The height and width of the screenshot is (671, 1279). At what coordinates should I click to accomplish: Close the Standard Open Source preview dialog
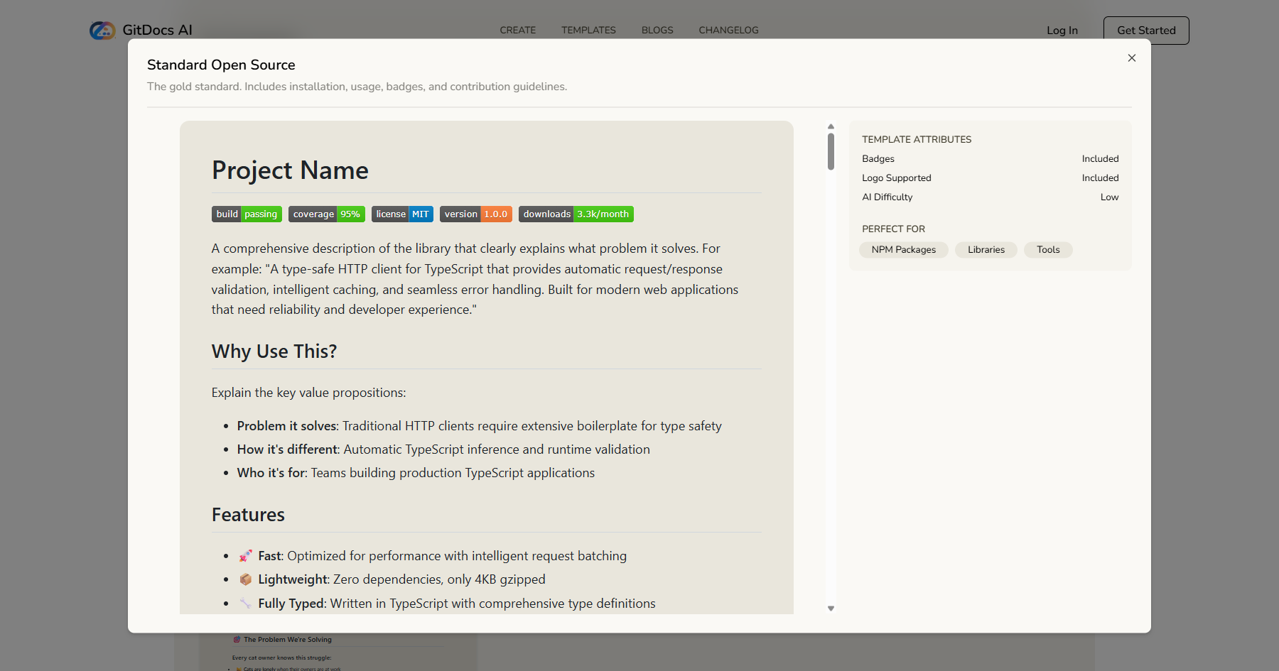tap(1131, 58)
